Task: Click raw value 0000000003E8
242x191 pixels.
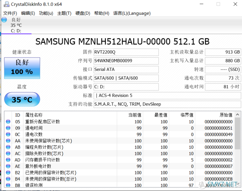Action: pyautogui.click(x=219, y=179)
